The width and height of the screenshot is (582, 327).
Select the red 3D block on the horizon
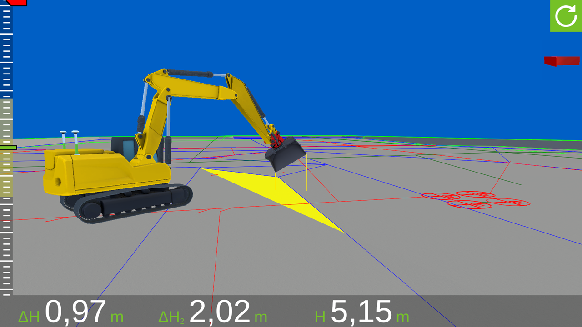pos(562,61)
